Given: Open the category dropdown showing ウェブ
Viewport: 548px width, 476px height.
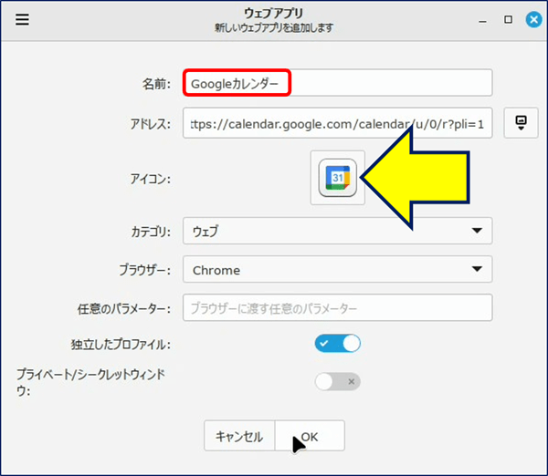Looking at the screenshot, I should point(338,231).
